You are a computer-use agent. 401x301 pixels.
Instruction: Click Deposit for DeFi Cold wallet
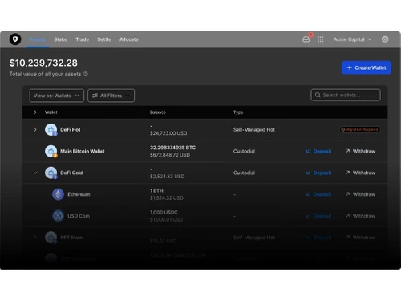pyautogui.click(x=318, y=173)
